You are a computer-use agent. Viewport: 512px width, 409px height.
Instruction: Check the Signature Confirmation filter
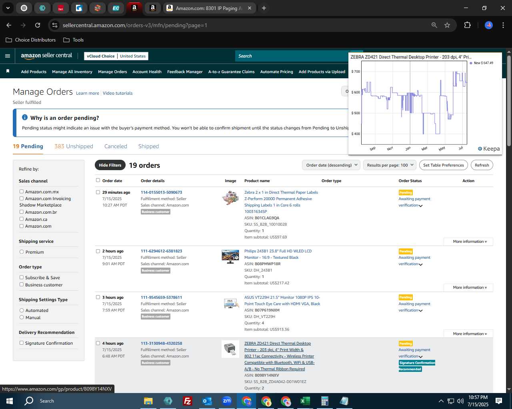22,343
